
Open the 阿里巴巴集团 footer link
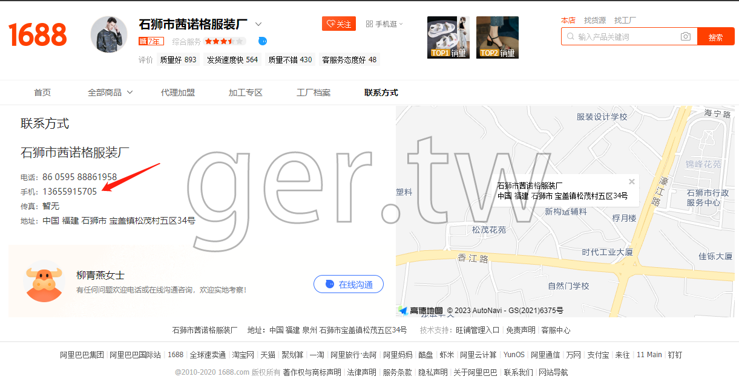click(82, 355)
